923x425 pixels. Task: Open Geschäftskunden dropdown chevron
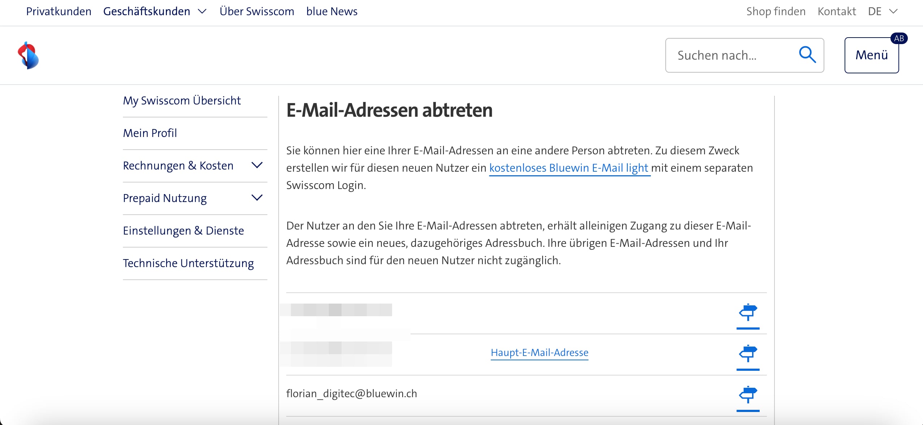202,12
